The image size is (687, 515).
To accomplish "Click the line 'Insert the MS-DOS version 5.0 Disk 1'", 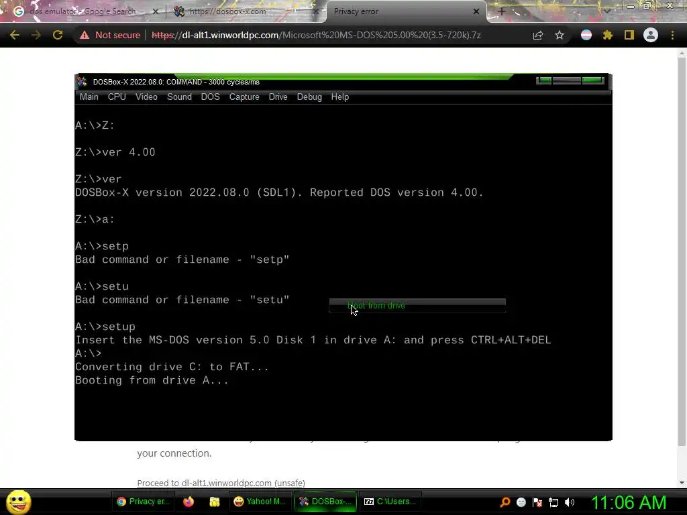I will [x=313, y=340].
